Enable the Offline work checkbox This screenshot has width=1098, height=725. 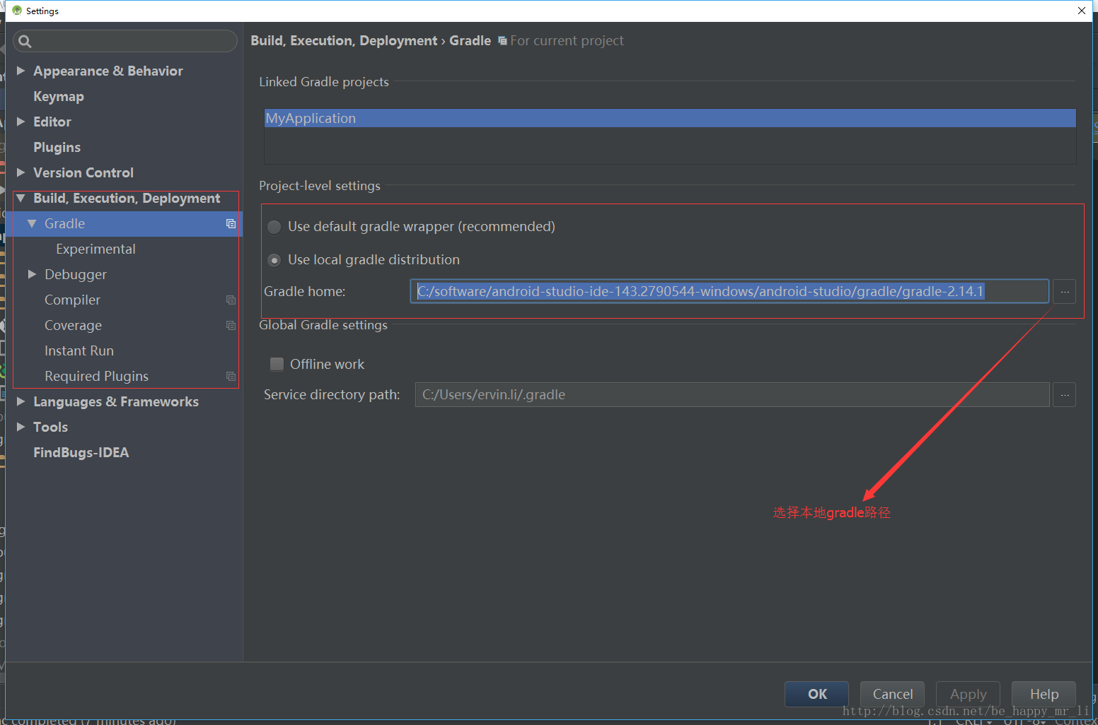point(277,364)
